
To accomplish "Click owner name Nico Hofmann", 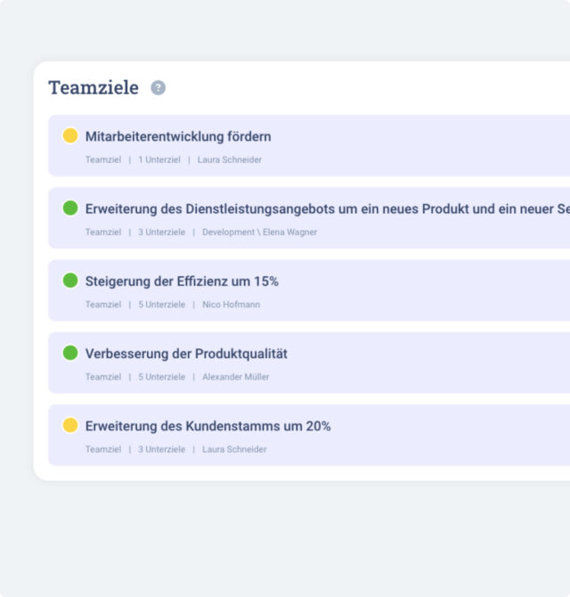I will point(231,304).
